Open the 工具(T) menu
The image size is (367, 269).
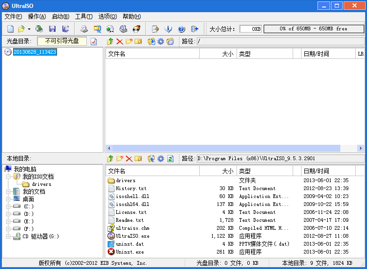[84, 16]
